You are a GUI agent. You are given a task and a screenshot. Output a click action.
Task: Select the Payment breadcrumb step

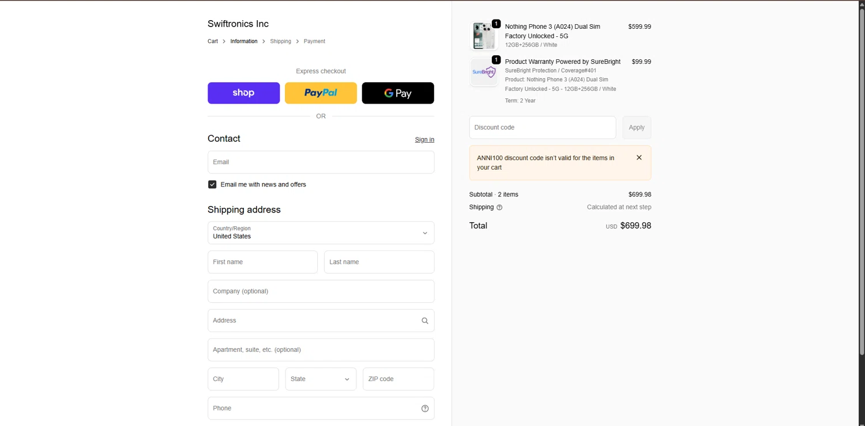[x=314, y=41]
